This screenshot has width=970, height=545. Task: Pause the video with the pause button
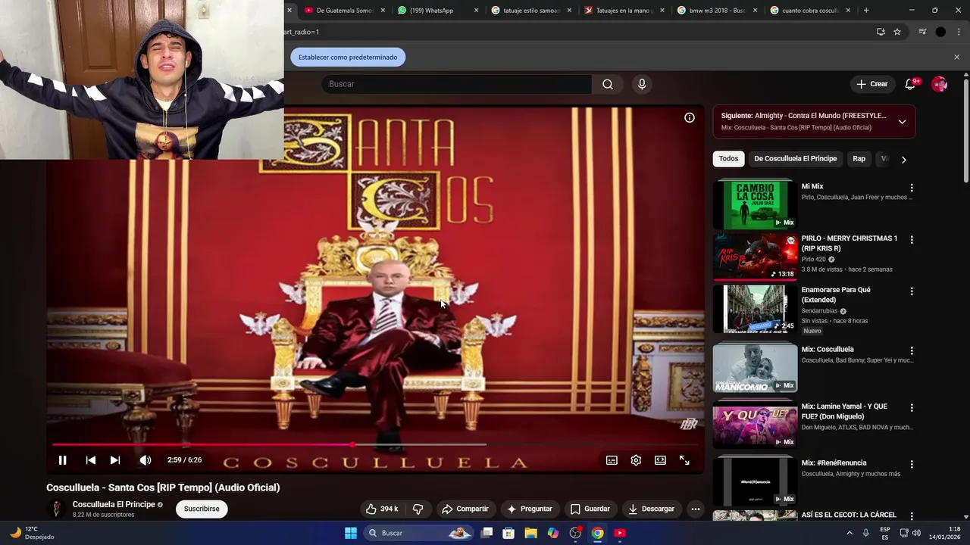click(x=63, y=460)
